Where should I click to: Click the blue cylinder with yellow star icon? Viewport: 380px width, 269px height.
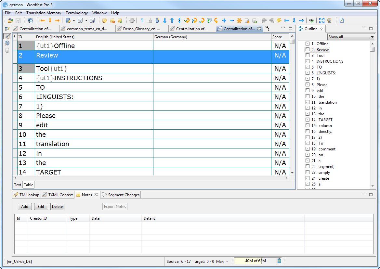pos(157,20)
